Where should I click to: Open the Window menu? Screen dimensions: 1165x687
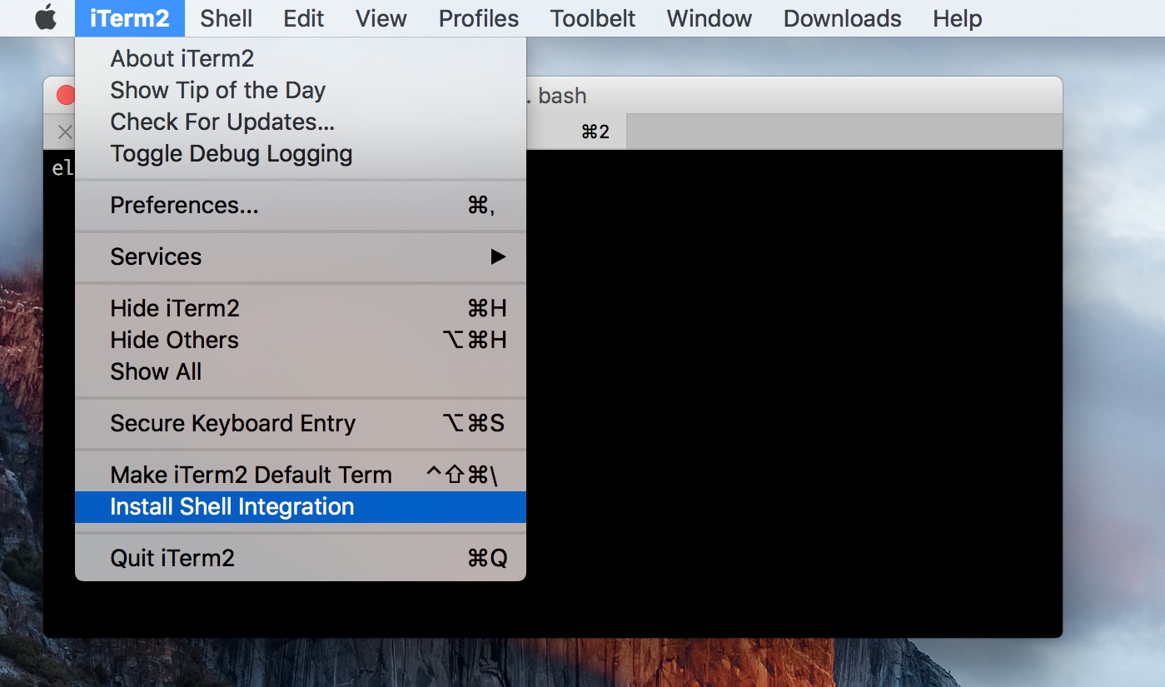click(709, 18)
